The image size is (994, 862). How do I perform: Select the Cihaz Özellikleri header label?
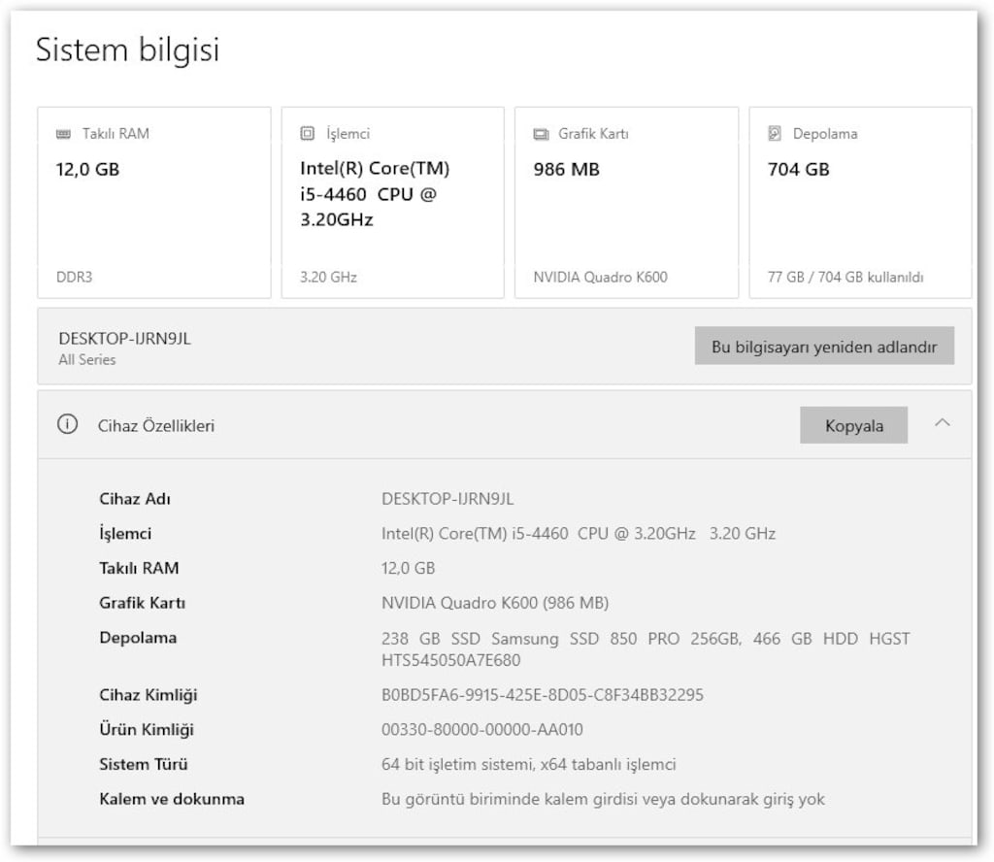(156, 426)
